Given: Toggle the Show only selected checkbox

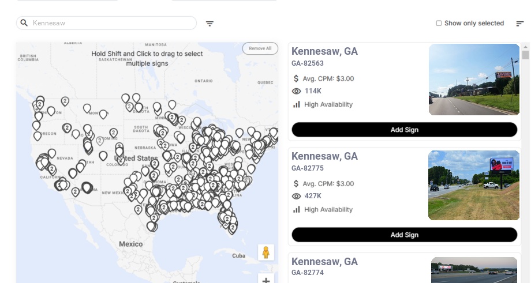Looking at the screenshot, I should [439, 24].
